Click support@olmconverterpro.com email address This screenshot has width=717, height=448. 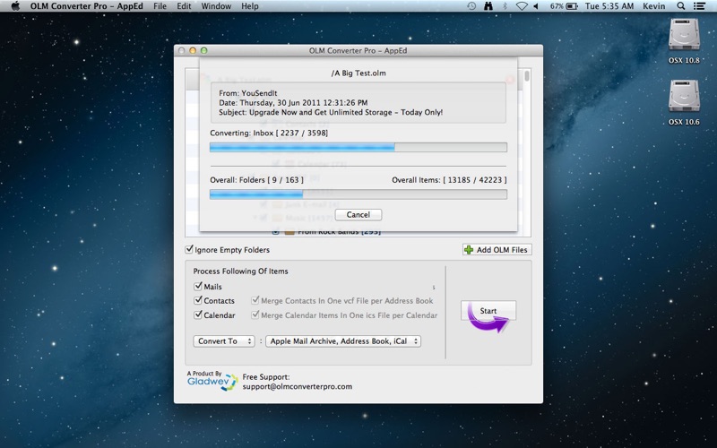tap(298, 386)
